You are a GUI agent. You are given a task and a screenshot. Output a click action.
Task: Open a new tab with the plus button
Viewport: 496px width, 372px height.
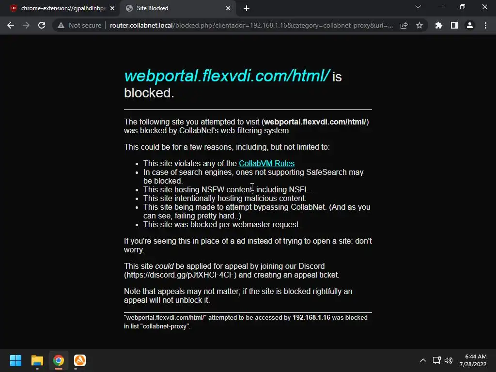pyautogui.click(x=247, y=8)
